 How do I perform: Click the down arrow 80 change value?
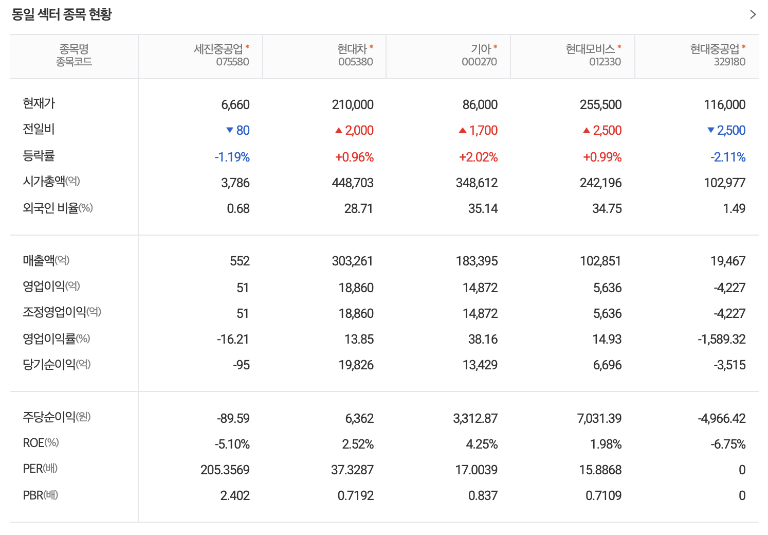pos(238,130)
